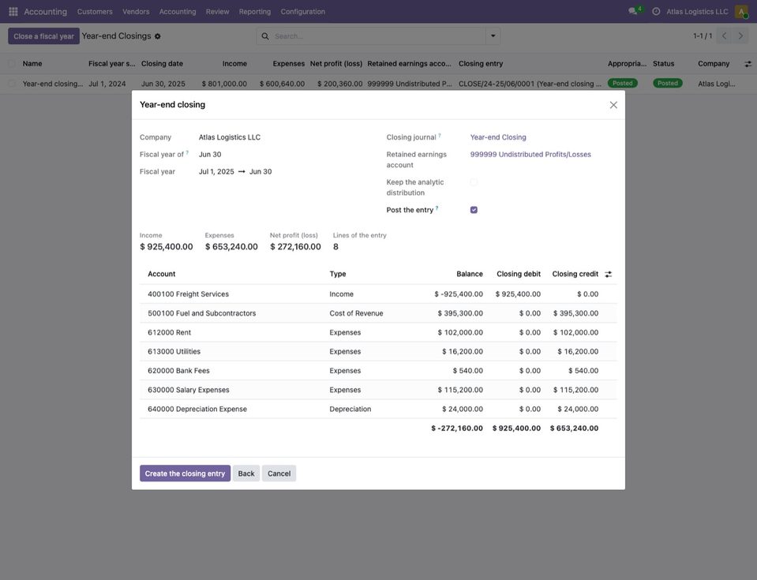The height and width of the screenshot is (580, 757).
Task: Open 999999 Undistributed Profits/Losses link
Action: [x=530, y=155]
